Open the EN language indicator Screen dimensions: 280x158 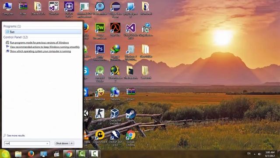tap(249, 154)
